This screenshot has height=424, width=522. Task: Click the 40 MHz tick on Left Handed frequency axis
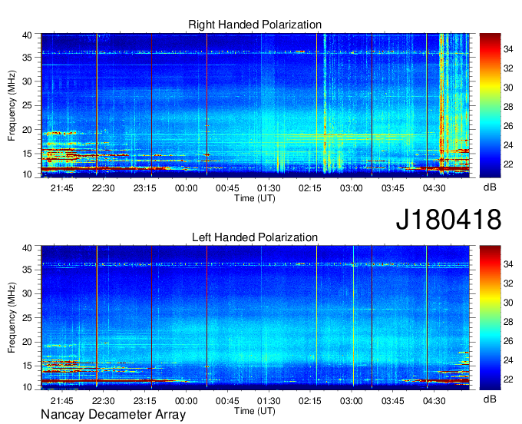click(27, 248)
